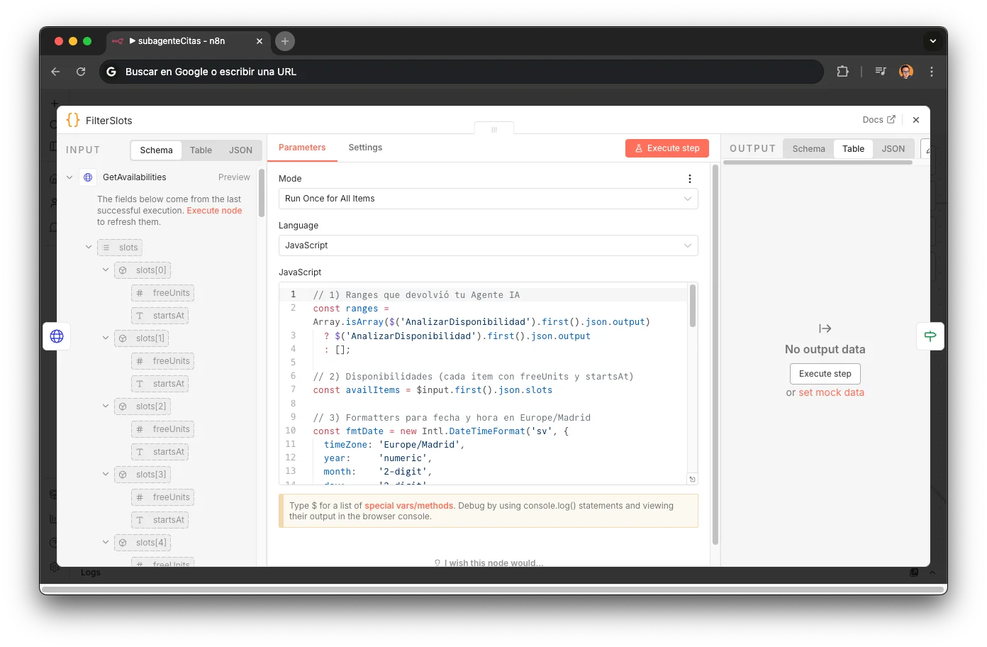
Task: Click the expand code editor icon
Action: pyautogui.click(x=692, y=480)
